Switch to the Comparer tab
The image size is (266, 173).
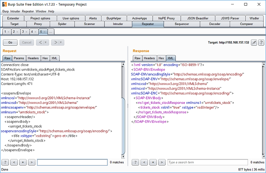coord(246,24)
